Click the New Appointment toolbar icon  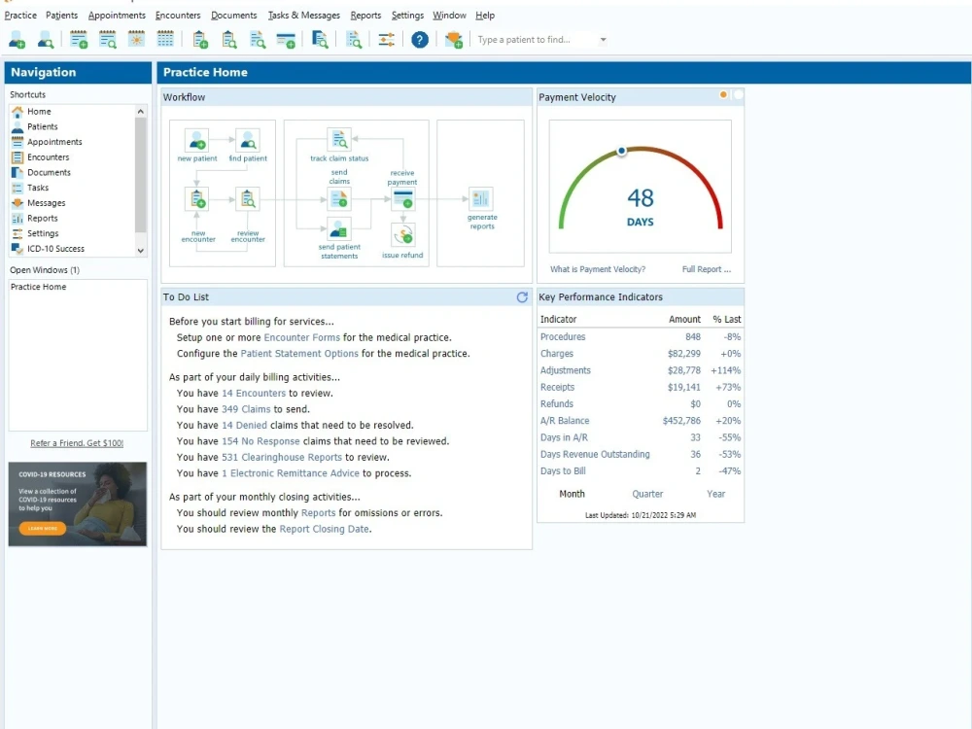click(x=79, y=40)
